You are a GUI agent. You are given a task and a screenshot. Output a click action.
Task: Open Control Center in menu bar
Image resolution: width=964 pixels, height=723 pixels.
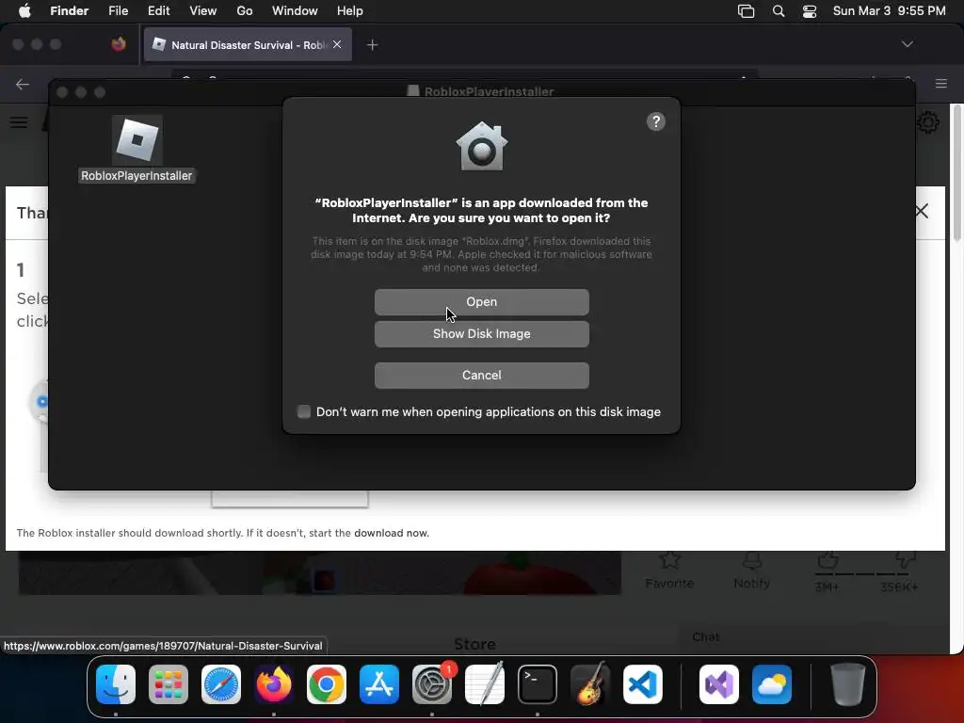pyautogui.click(x=810, y=11)
